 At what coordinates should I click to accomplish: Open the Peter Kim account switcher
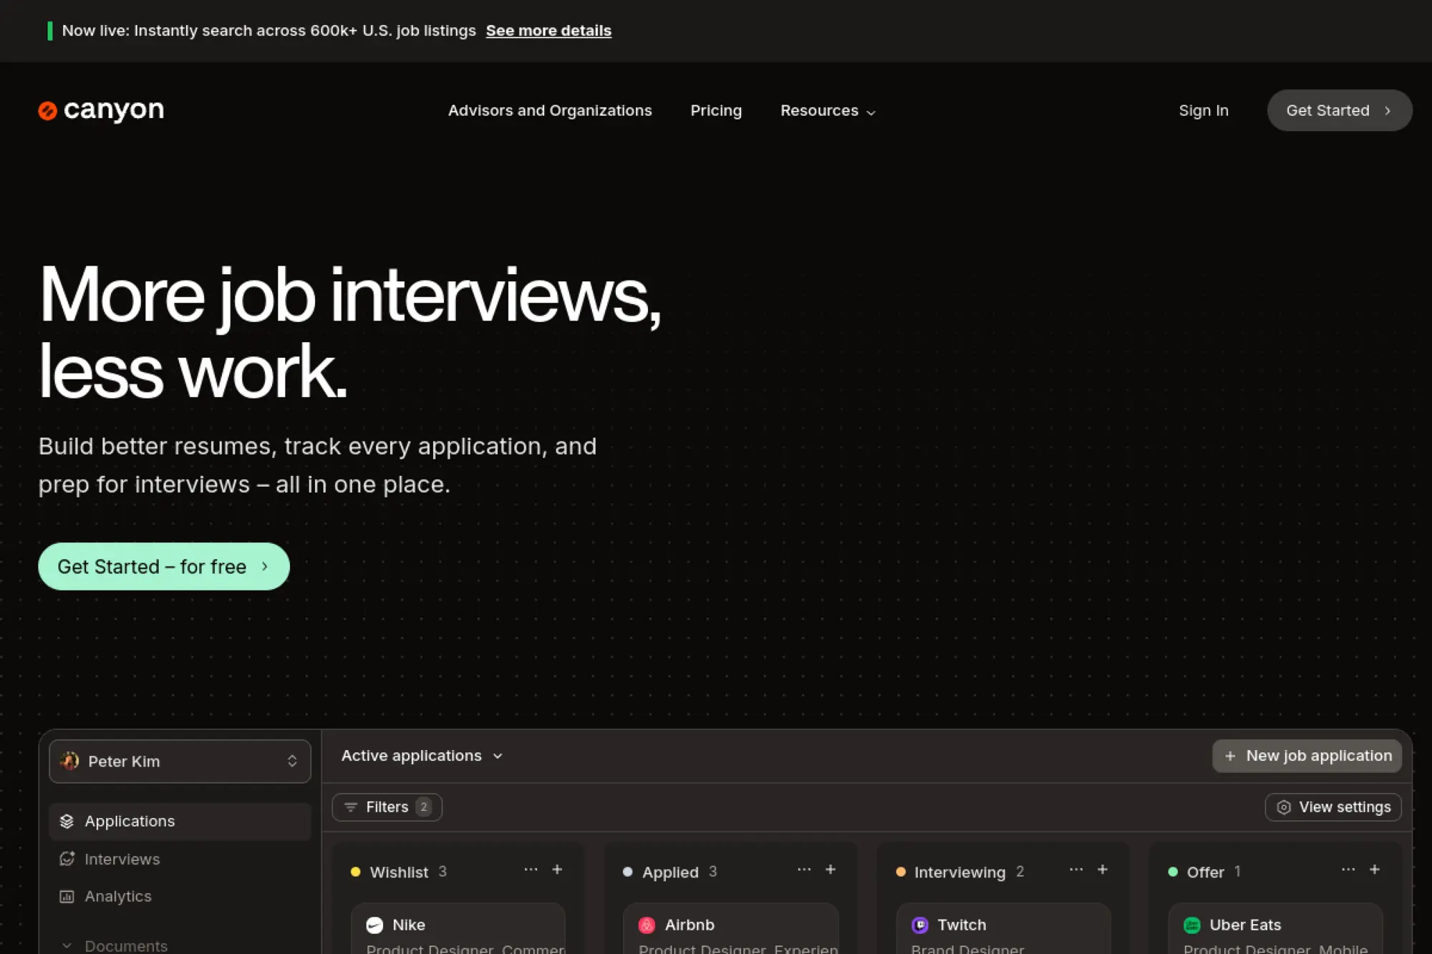(x=180, y=761)
